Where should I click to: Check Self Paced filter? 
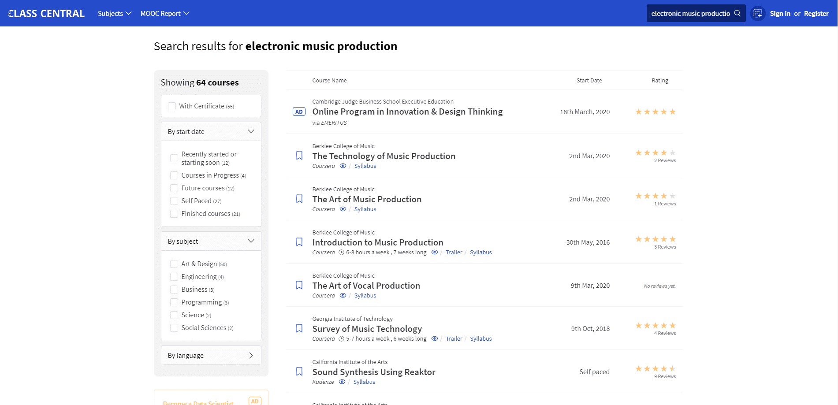click(x=174, y=201)
